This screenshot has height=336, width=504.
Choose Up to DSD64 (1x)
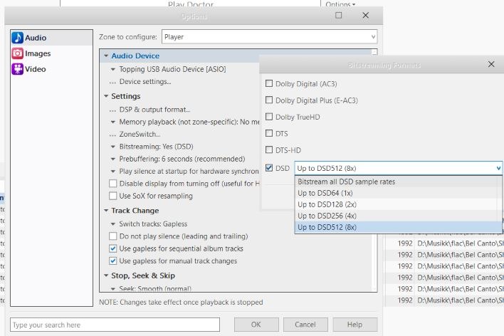coord(398,193)
